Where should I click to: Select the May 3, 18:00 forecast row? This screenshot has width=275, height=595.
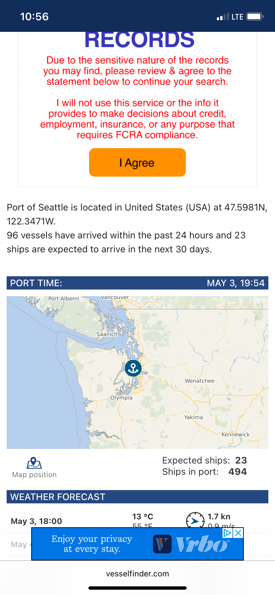[37, 521]
